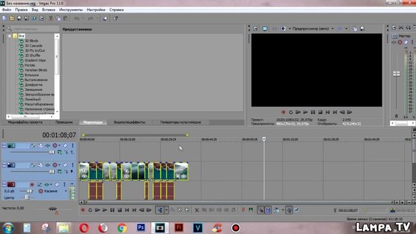Click Play under the video preview
This screenshot has width=416, height=234.
pyautogui.click(x=305, y=112)
